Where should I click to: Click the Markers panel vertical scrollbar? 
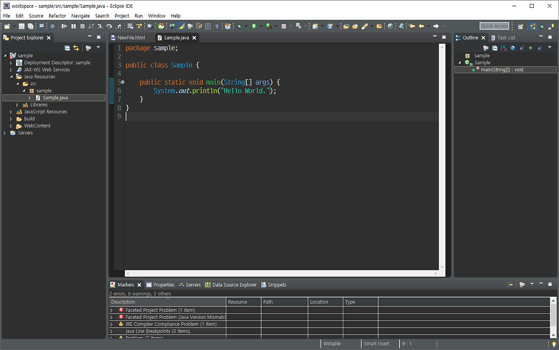pos(553,318)
